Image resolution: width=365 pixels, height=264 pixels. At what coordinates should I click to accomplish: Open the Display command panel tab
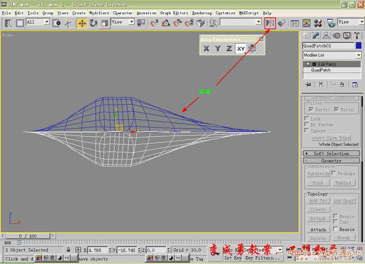[x=347, y=35]
